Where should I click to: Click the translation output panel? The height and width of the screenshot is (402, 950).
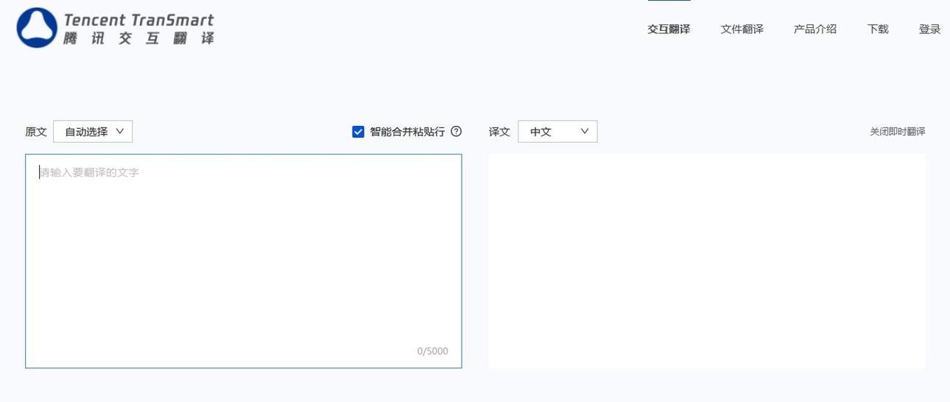click(x=707, y=261)
